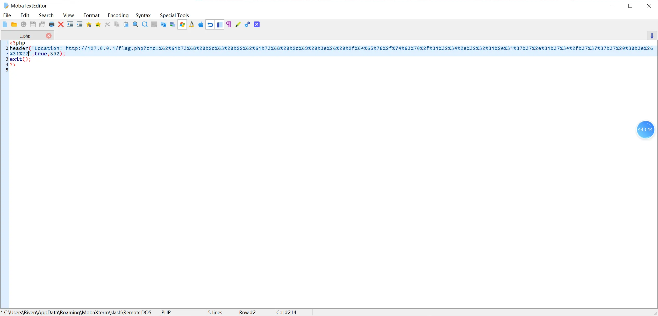Toggle the text highlighter
658x316 pixels.
(238, 24)
